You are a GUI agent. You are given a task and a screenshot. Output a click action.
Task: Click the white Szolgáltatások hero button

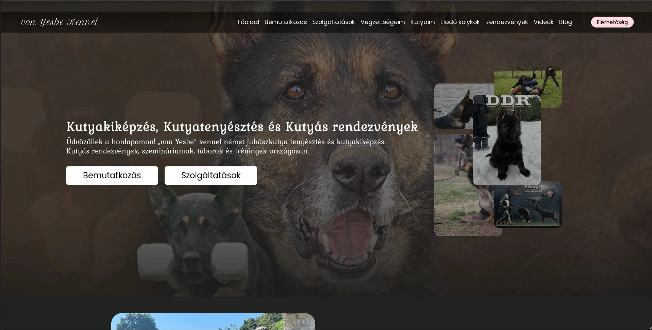[x=211, y=176]
